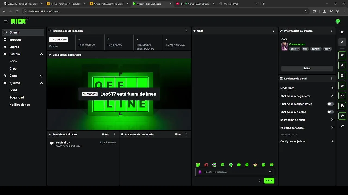Toggle the document widget icon in right rail
Viewport: 348px width, 195px height.
pyautogui.click(x=342, y=75)
